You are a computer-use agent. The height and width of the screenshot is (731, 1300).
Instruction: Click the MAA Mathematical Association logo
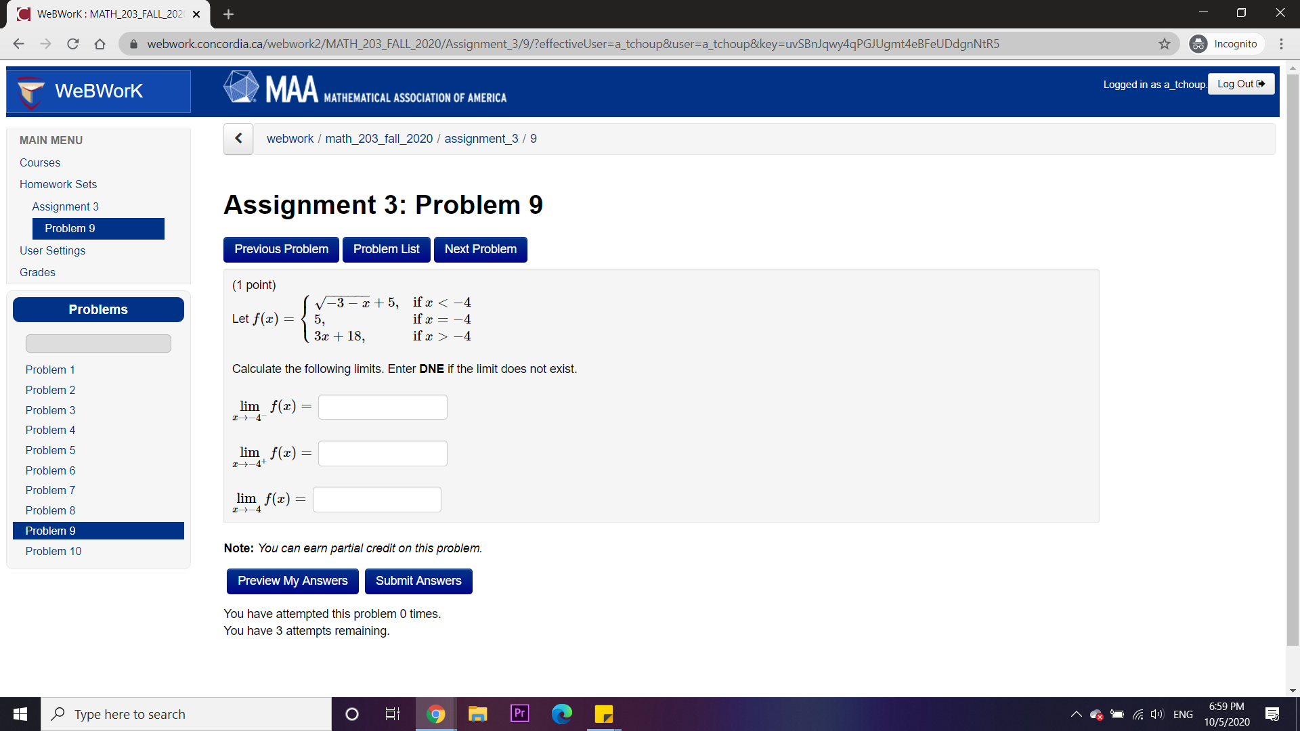(366, 89)
